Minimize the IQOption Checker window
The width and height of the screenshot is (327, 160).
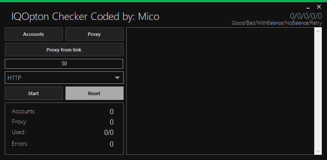[x=308, y=8]
